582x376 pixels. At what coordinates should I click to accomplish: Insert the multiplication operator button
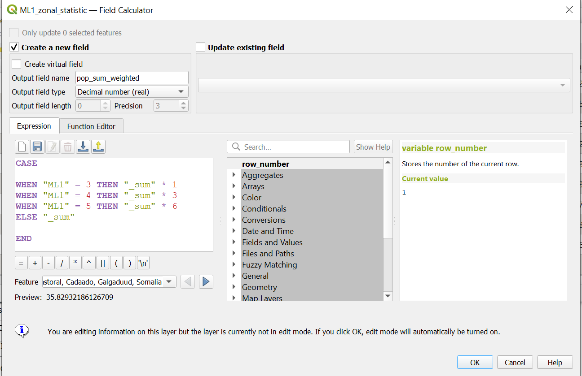tap(75, 263)
